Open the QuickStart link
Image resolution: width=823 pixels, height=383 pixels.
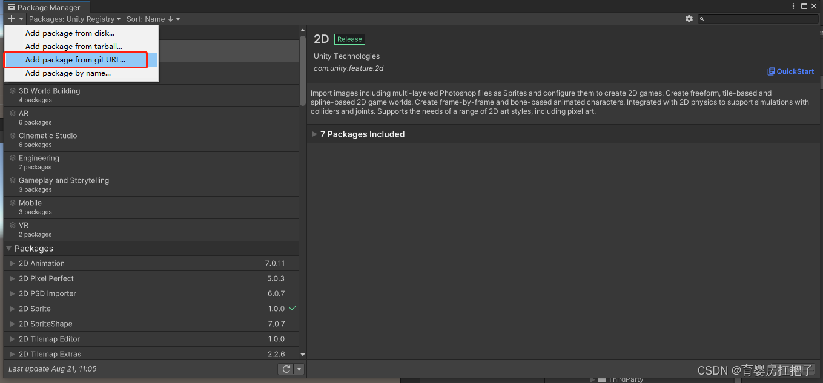[x=794, y=71]
